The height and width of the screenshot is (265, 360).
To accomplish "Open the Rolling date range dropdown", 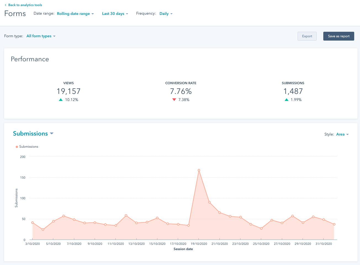I will 75,14.
